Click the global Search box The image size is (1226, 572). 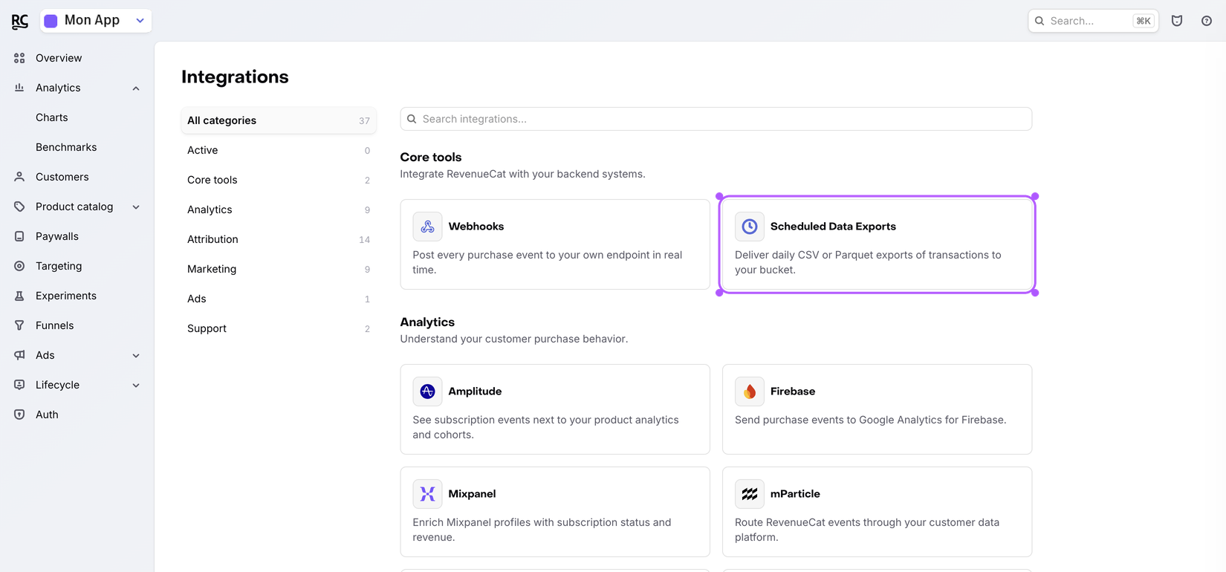tap(1093, 21)
